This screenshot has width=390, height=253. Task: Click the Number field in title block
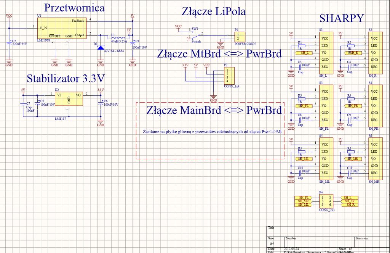point(320,242)
